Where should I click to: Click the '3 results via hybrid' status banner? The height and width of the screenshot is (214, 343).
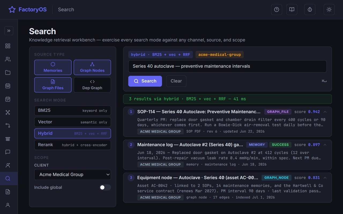click(x=227, y=99)
